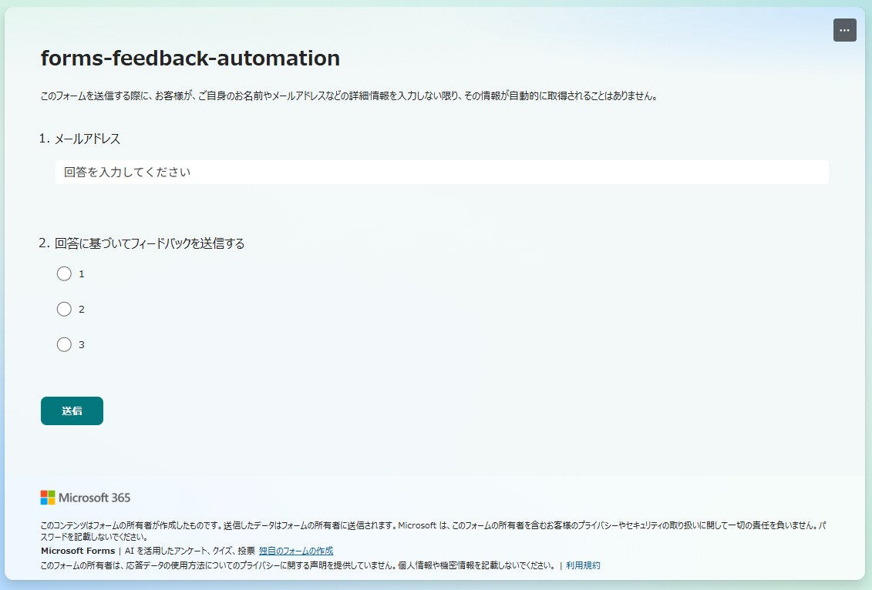This screenshot has width=872, height=590.
Task: Click the label text next to option 3
Action: [81, 344]
